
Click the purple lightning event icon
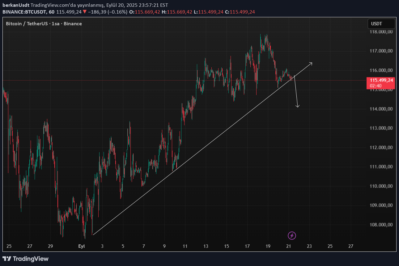(292, 236)
